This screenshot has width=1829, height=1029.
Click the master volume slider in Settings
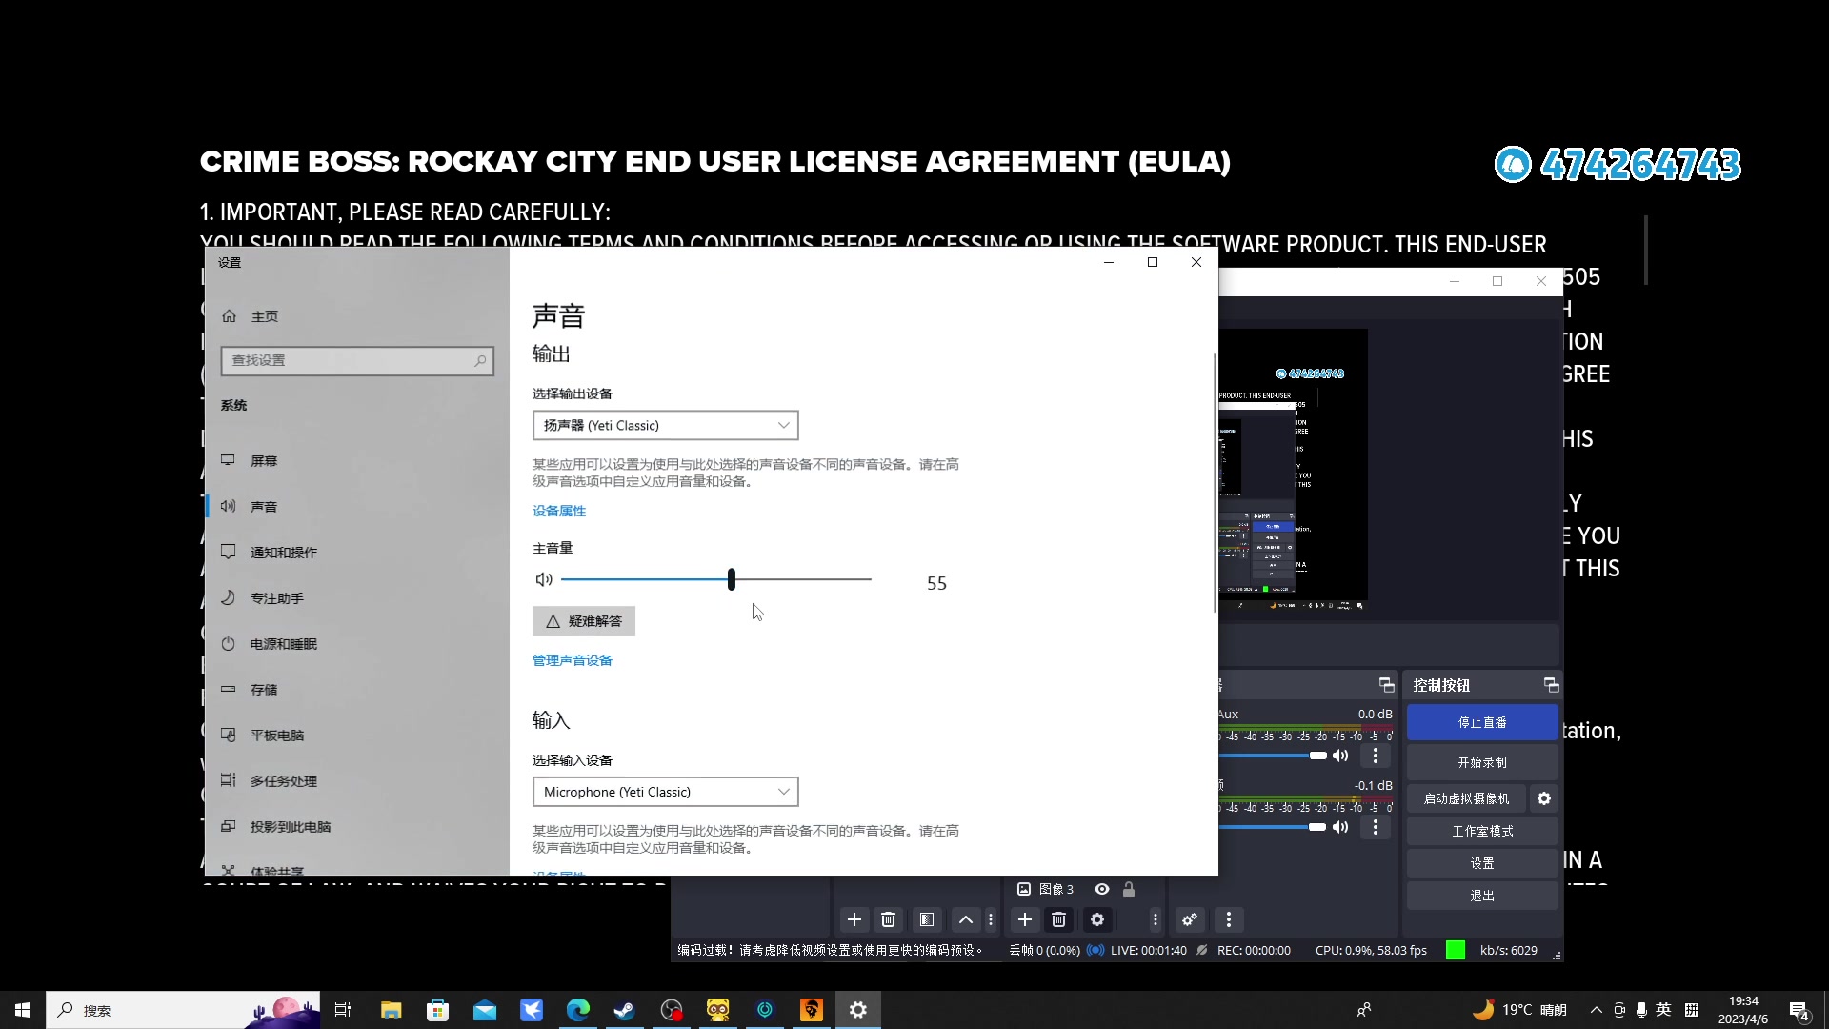(716, 579)
